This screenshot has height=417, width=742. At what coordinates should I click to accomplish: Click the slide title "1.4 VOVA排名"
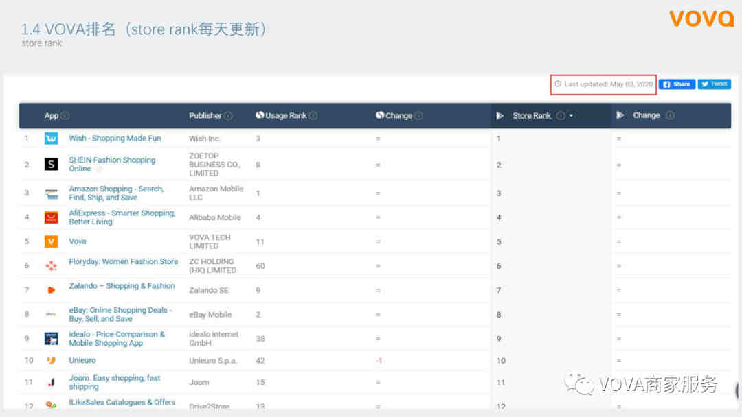(x=68, y=29)
